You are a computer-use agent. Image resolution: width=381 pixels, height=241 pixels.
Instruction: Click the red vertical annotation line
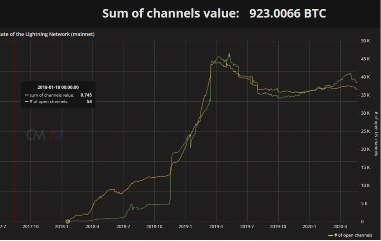coord(15,132)
